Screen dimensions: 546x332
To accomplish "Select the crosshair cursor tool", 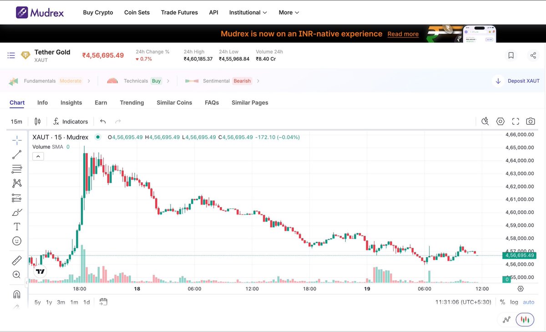I will click(17, 140).
